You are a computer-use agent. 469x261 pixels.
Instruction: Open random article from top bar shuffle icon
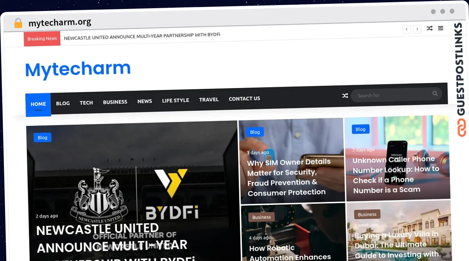(x=430, y=28)
